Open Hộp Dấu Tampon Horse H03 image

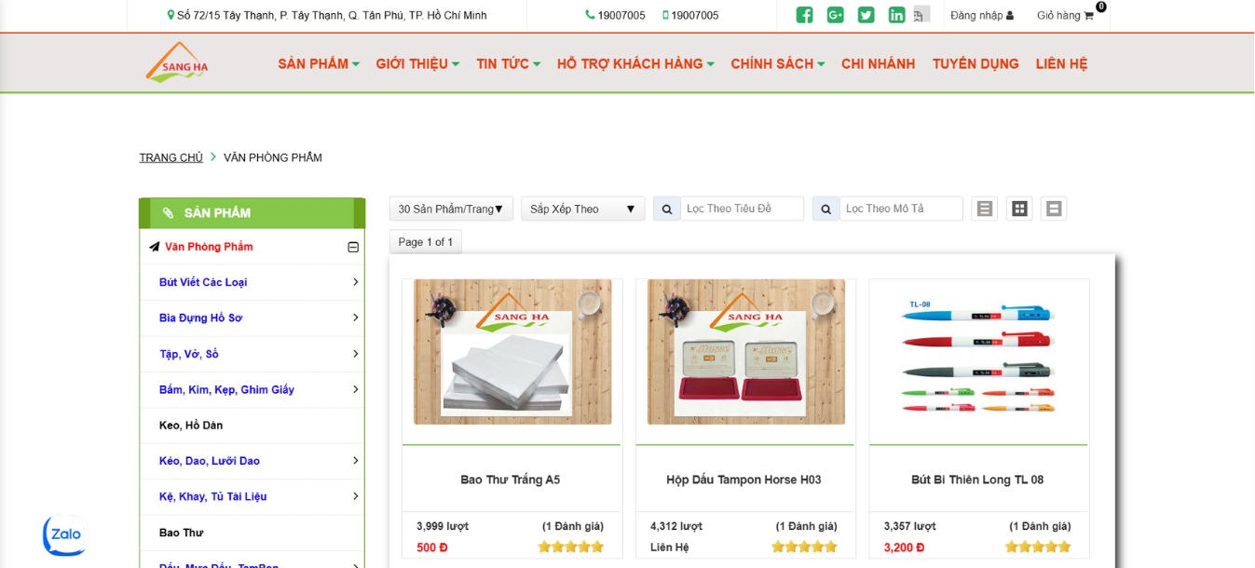(x=746, y=352)
